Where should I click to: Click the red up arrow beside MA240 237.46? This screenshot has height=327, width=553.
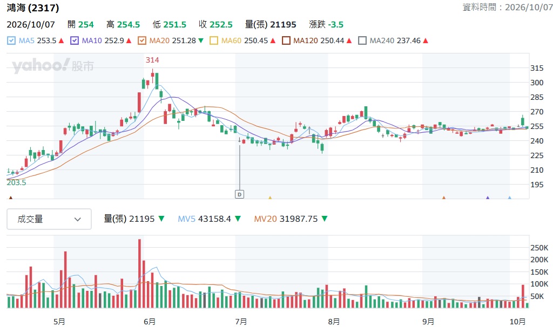tap(426, 41)
